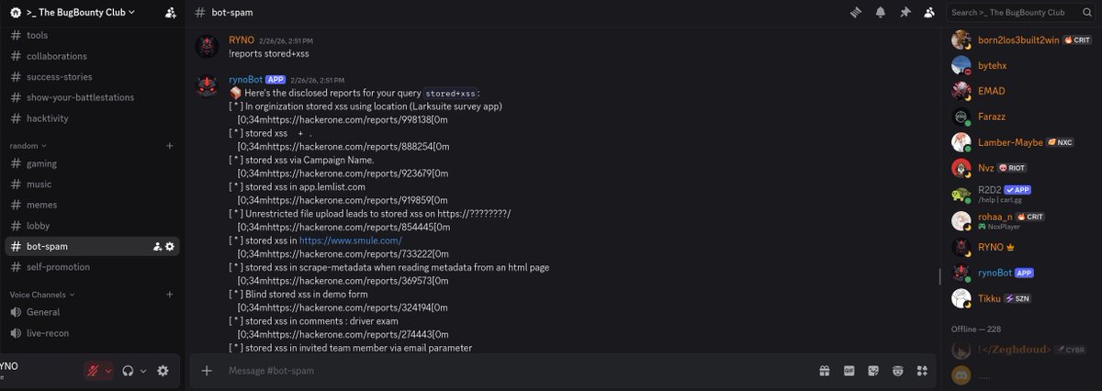Collapse the random category
1102x391 pixels.
click(28, 145)
